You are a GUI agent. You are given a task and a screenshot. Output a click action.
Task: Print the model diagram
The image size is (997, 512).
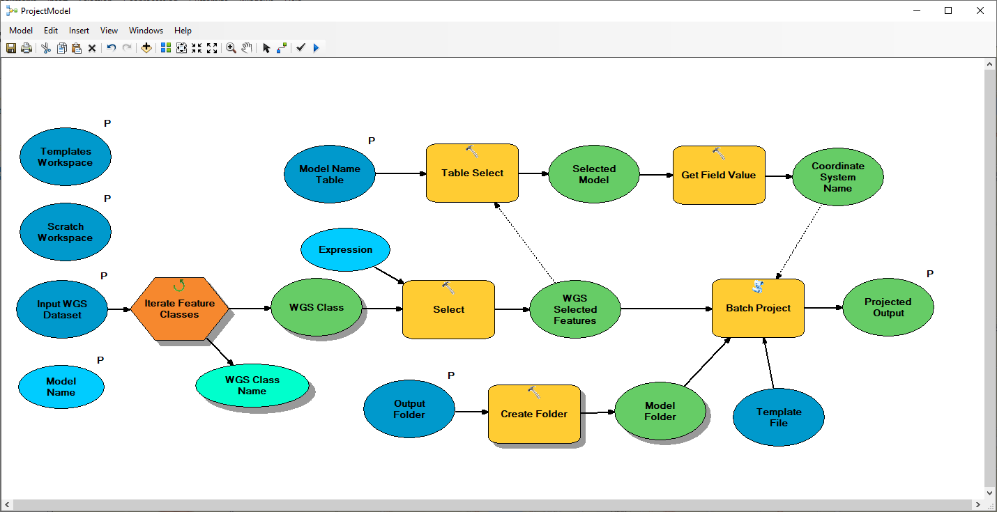tap(26, 48)
